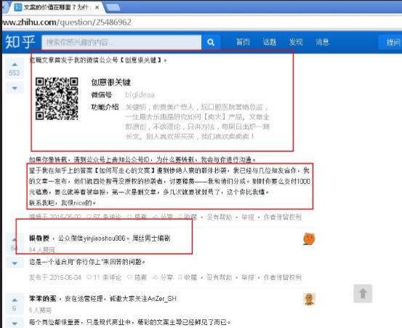The height and width of the screenshot is (328, 402).
Task: Click the 创意很关键 account title text
Action: click(111, 82)
